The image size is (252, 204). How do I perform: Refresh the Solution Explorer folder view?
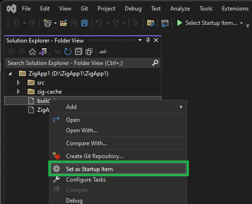(67, 52)
